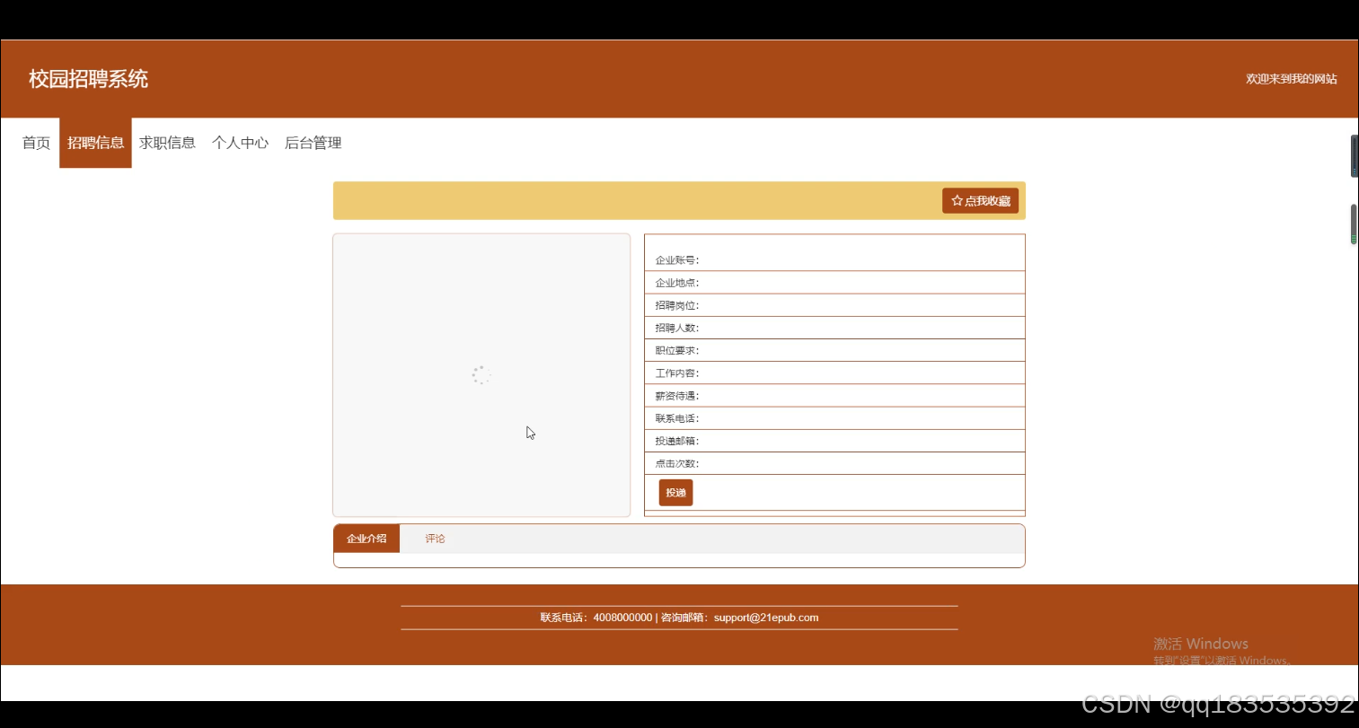The image size is (1359, 728).
Task: Open the 招聘信息 recruitment info menu item
Action: [94, 142]
